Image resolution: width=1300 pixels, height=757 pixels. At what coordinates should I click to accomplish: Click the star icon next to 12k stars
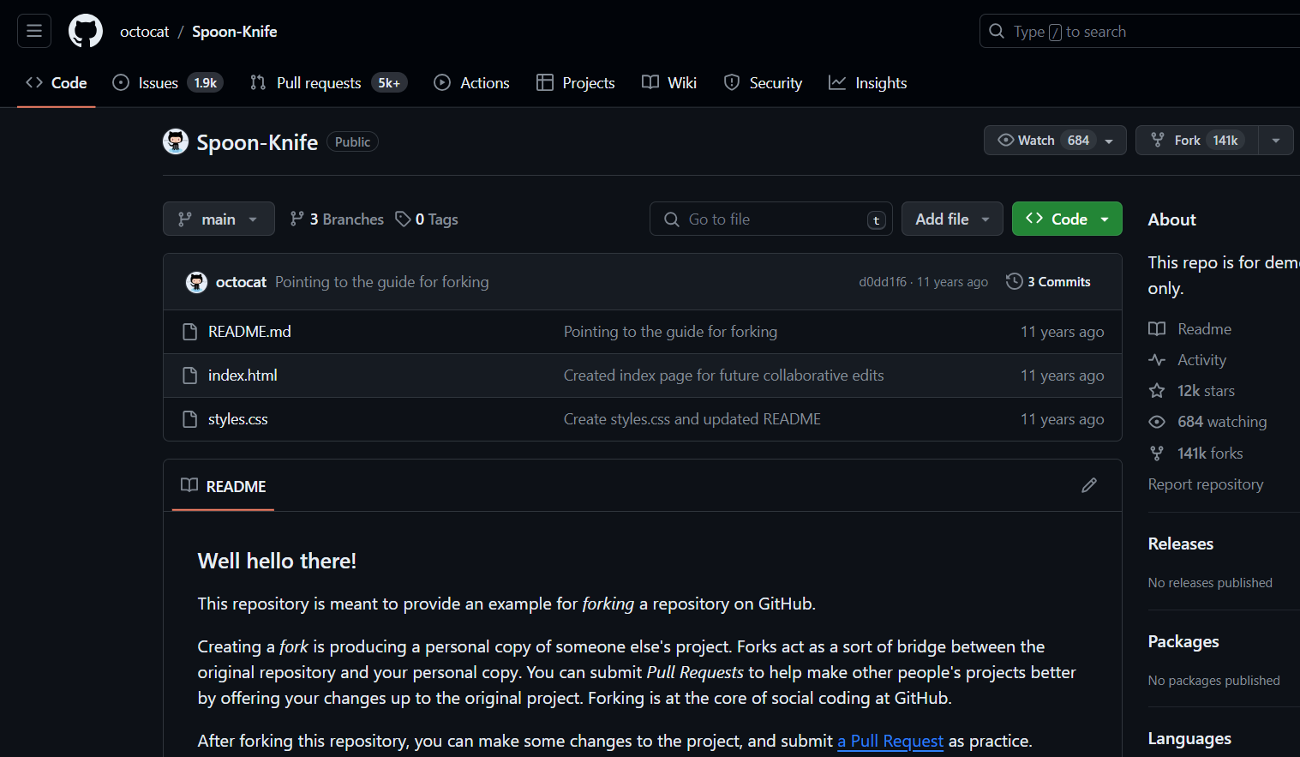[1157, 391]
